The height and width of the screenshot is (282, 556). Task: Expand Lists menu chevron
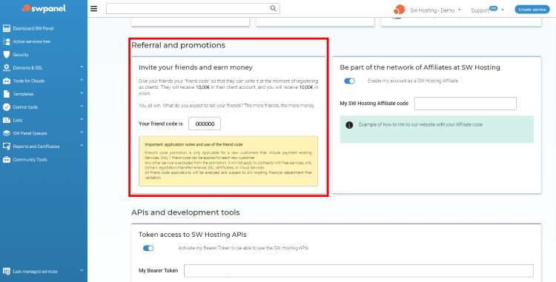click(x=82, y=120)
